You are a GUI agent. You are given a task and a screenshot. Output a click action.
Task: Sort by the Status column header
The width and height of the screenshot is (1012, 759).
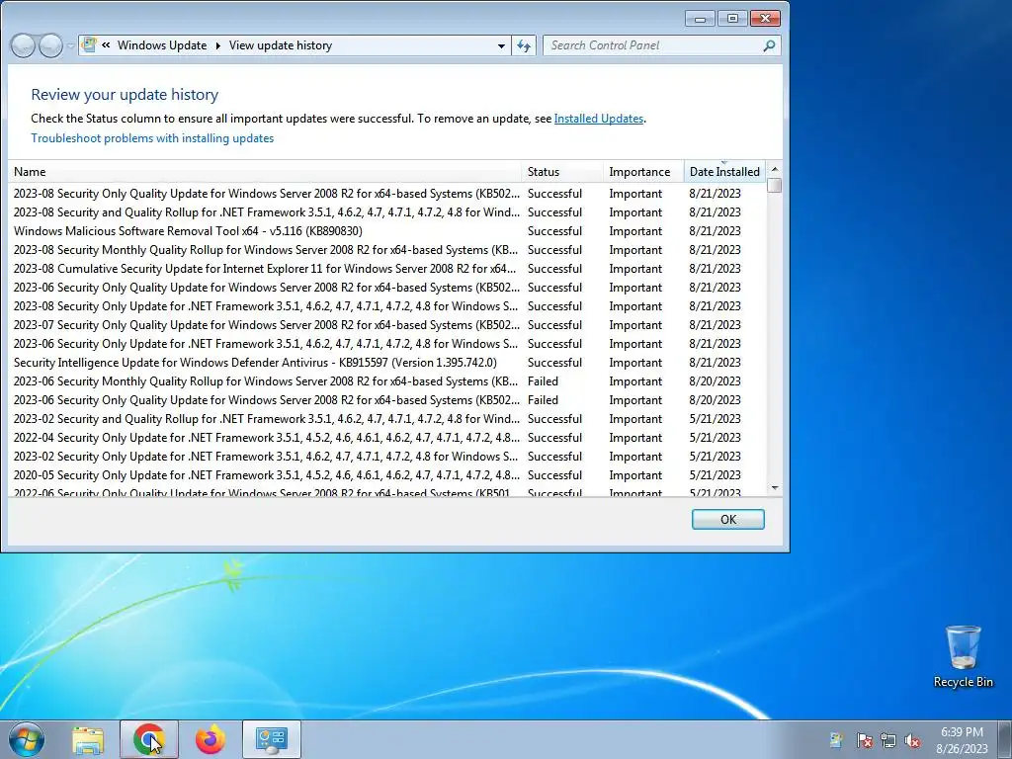[x=562, y=172]
